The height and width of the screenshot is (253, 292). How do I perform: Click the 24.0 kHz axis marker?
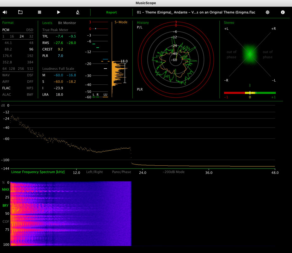click(x=143, y=173)
